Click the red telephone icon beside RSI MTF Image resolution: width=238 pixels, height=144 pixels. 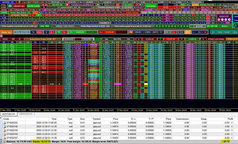[x=67, y=5]
